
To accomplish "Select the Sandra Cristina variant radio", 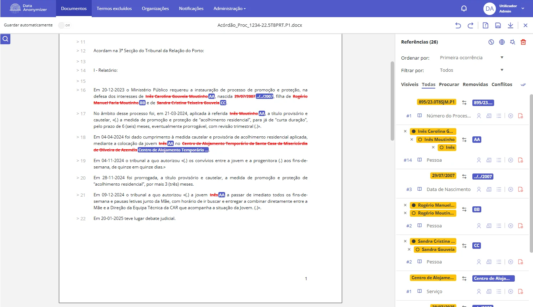I will point(414,241).
